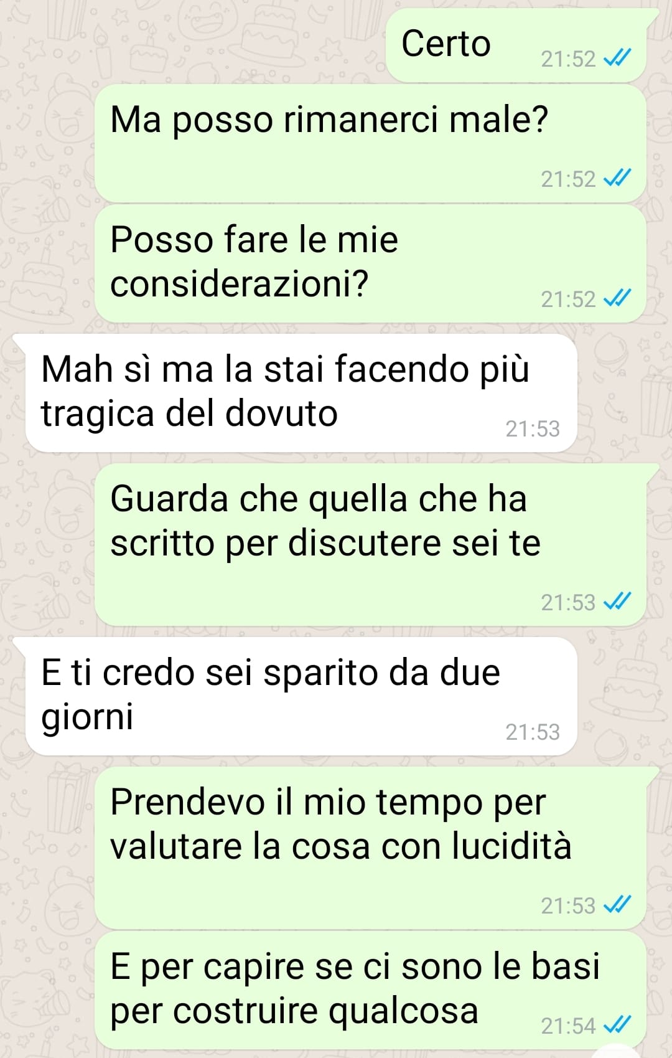Tap the 21:52 timestamp next to 'Certo'
Screen dimensions: 672x1058
568,59
